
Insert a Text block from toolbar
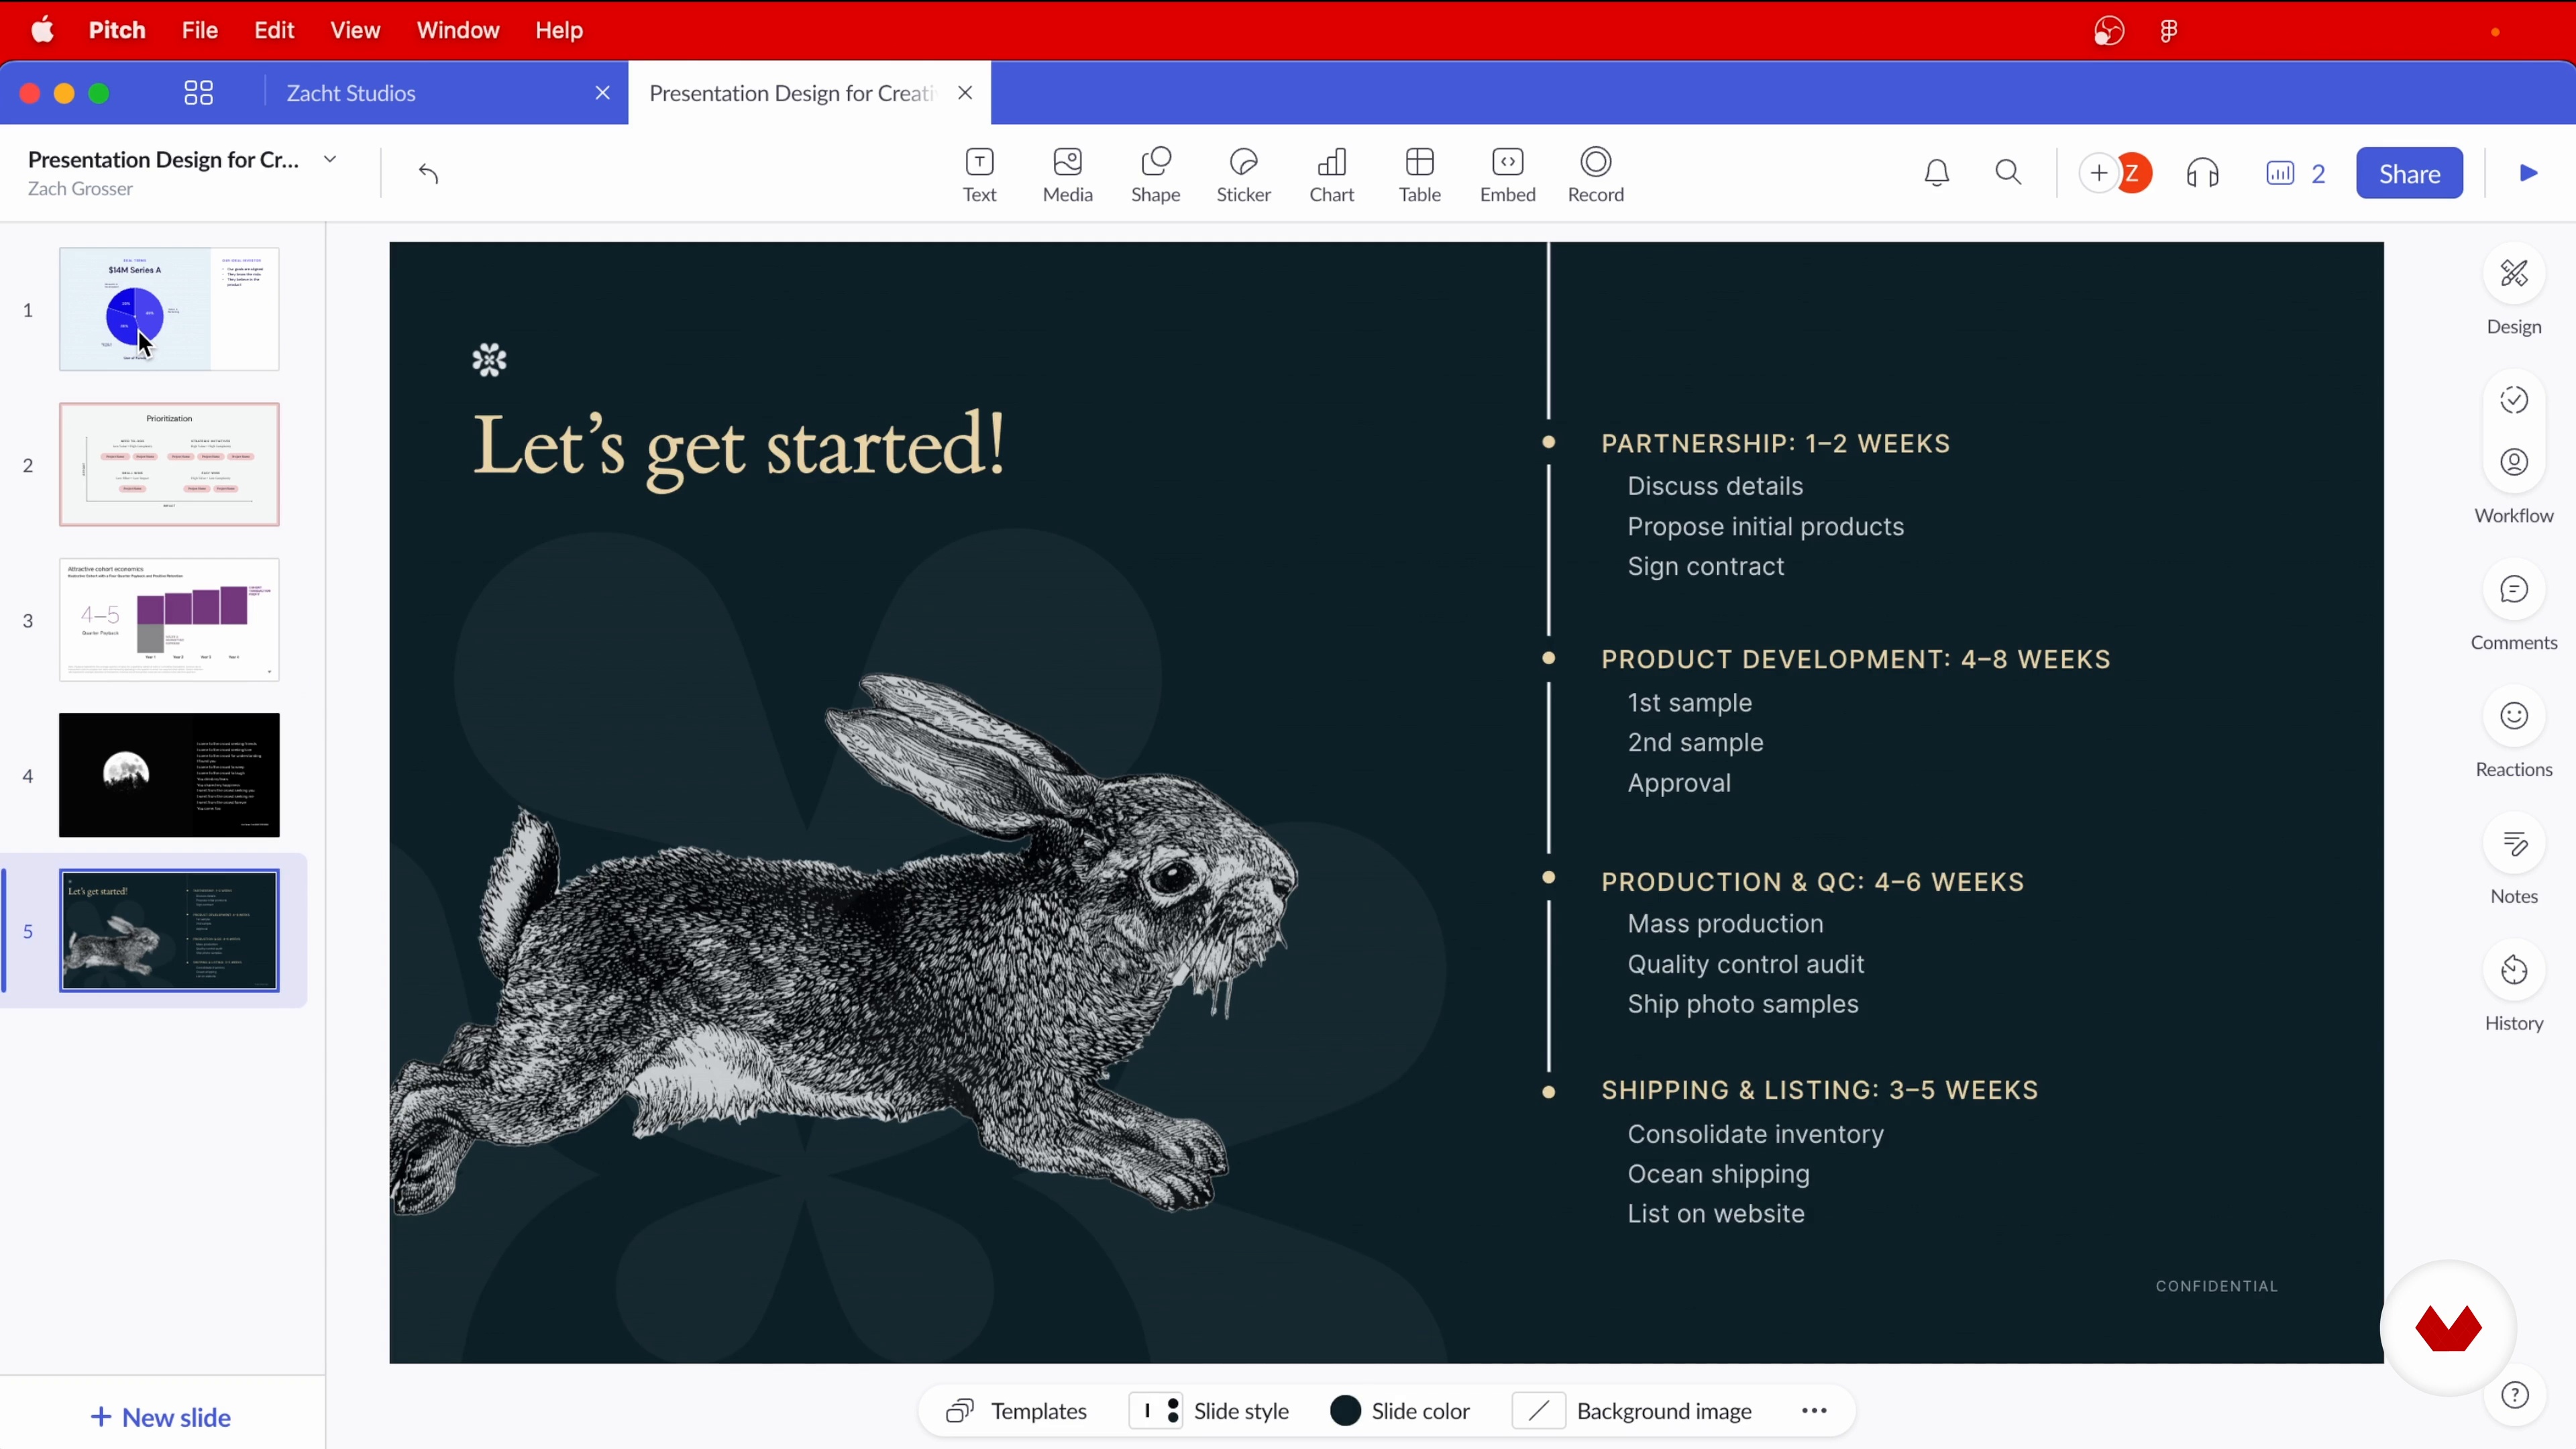979,175
